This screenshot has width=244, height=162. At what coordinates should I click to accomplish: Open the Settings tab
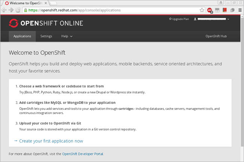(46, 36)
